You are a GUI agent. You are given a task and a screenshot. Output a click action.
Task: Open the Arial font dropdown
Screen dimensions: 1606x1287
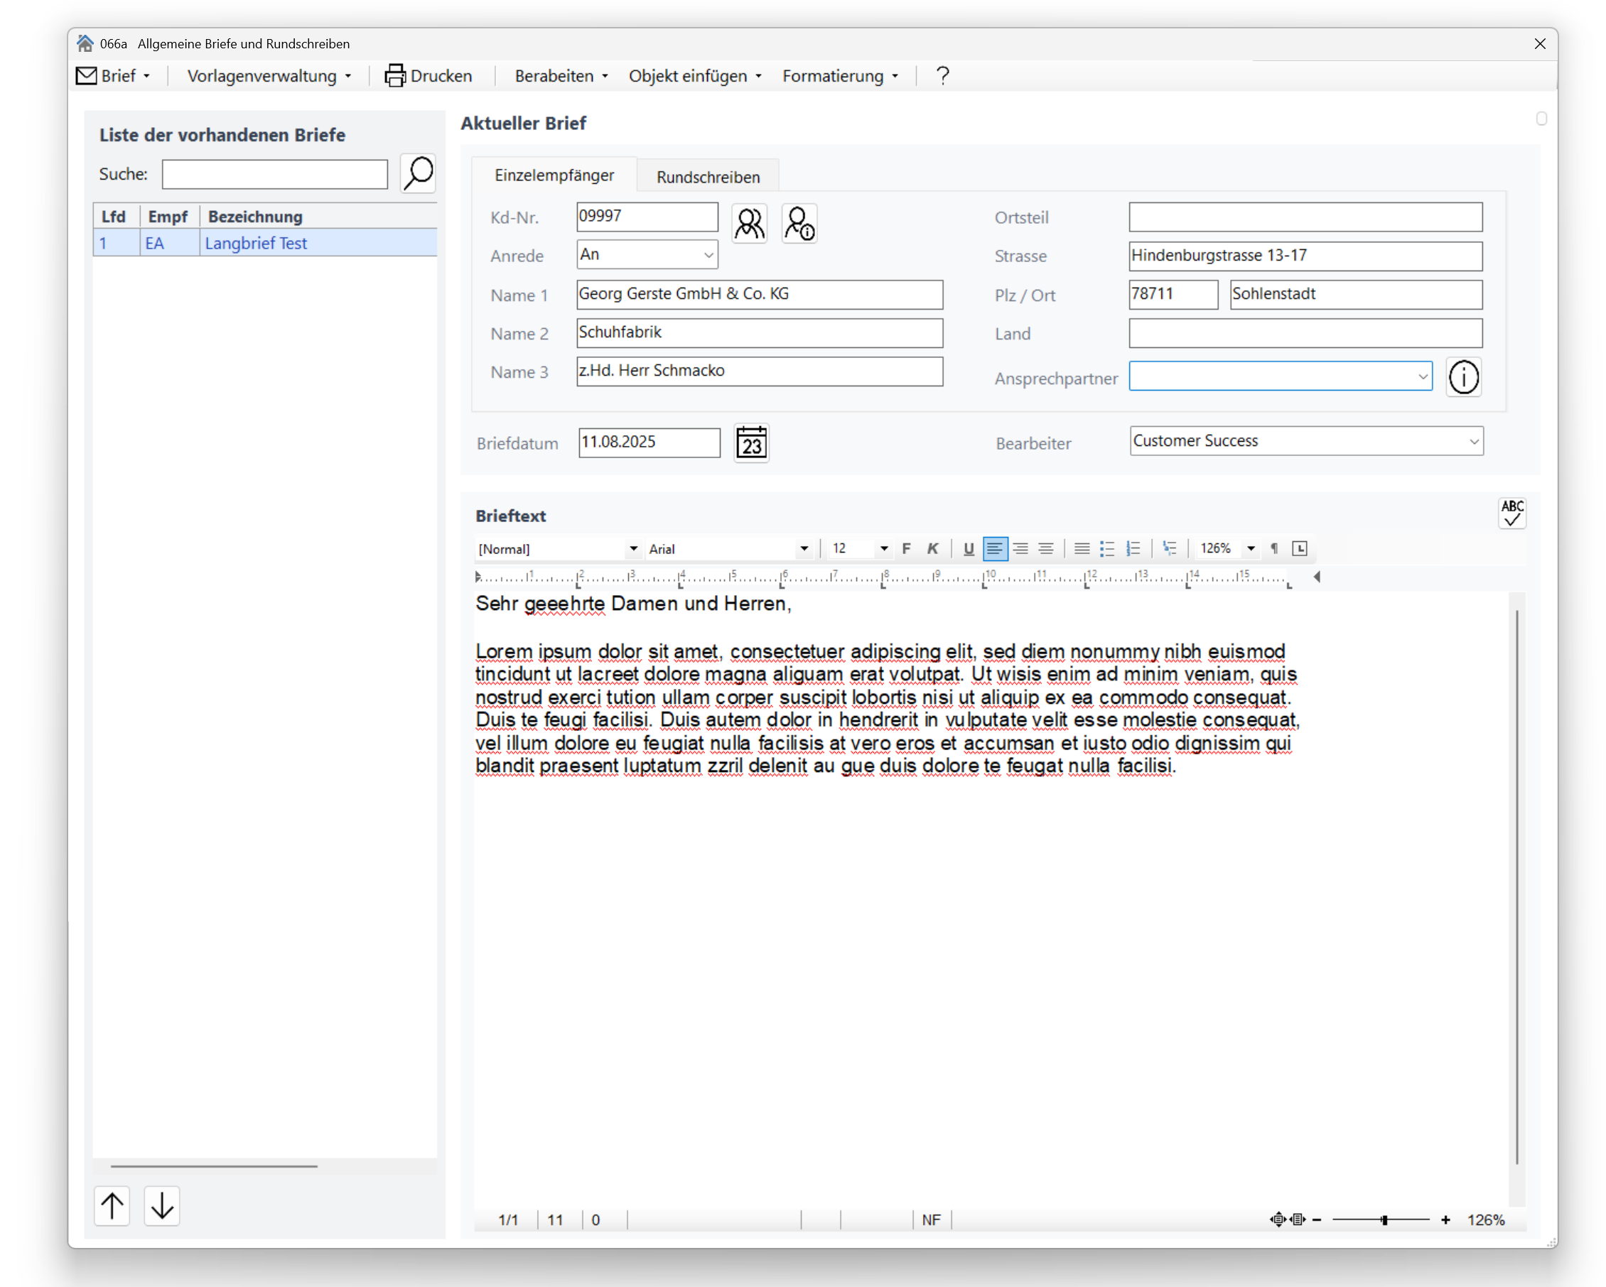[x=728, y=548]
